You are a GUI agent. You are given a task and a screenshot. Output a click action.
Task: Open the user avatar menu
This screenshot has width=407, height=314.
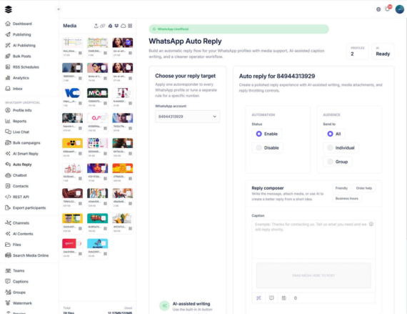coord(399,9)
